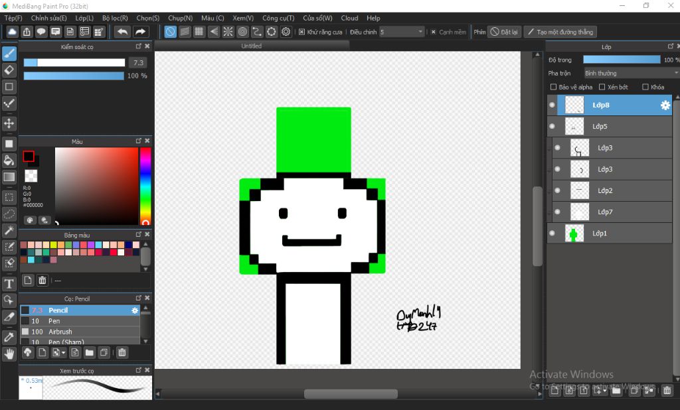Select the Hand pan tool
This screenshot has width=680, height=410.
(x=9, y=354)
